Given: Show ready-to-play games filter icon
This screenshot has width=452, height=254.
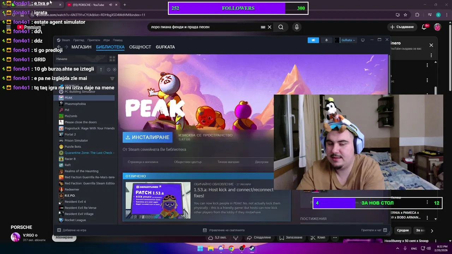Looking at the screenshot, I should tap(114, 69).
